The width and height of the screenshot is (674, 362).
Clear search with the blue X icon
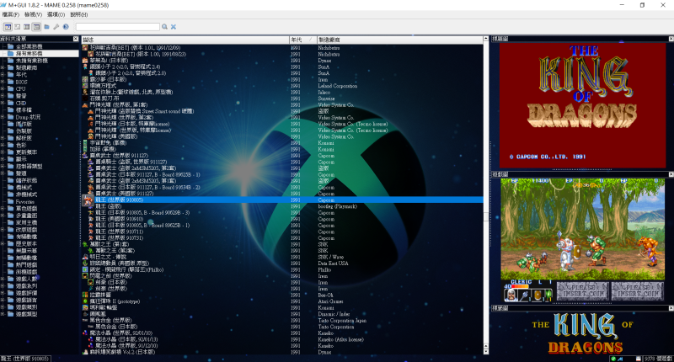click(174, 27)
